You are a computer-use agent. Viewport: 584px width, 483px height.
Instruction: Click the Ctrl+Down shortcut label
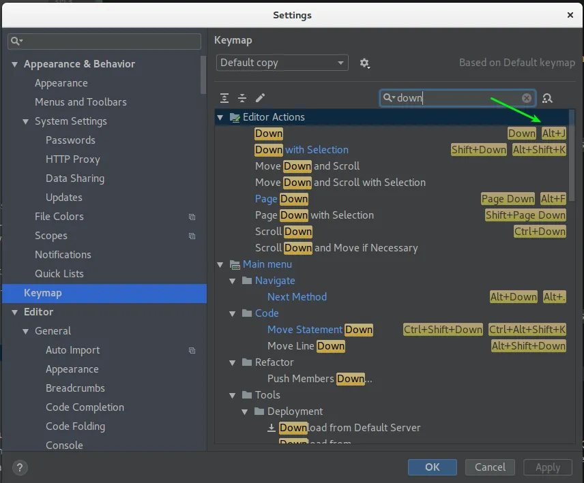540,232
